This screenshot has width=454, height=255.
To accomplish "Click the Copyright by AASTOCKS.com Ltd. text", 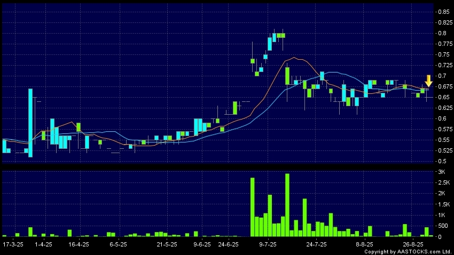I will tap(408, 252).
